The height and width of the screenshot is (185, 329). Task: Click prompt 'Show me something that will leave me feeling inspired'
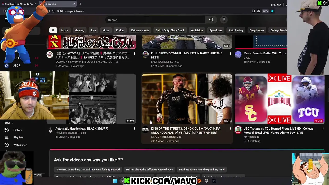tap(88, 170)
